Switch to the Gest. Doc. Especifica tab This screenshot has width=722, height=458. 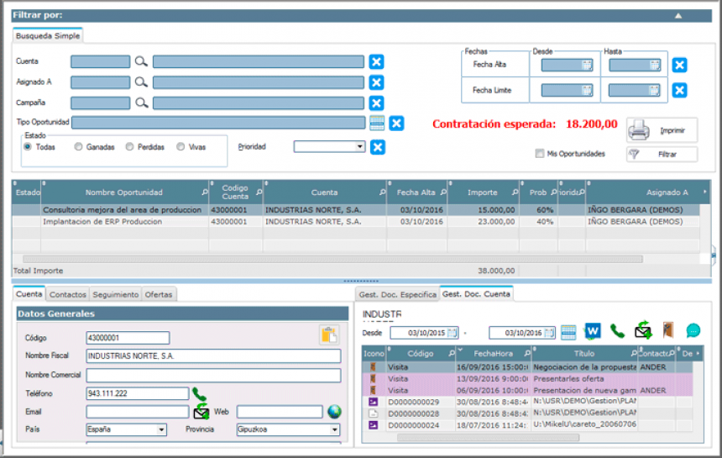click(397, 295)
